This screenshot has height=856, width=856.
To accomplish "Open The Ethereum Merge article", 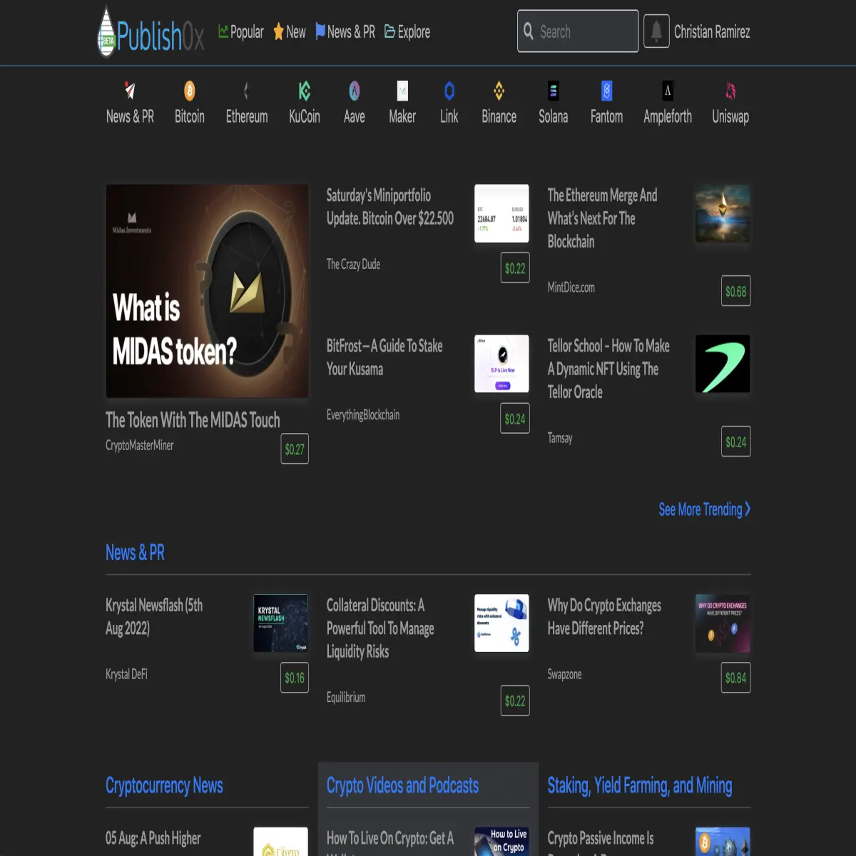I will 603,218.
